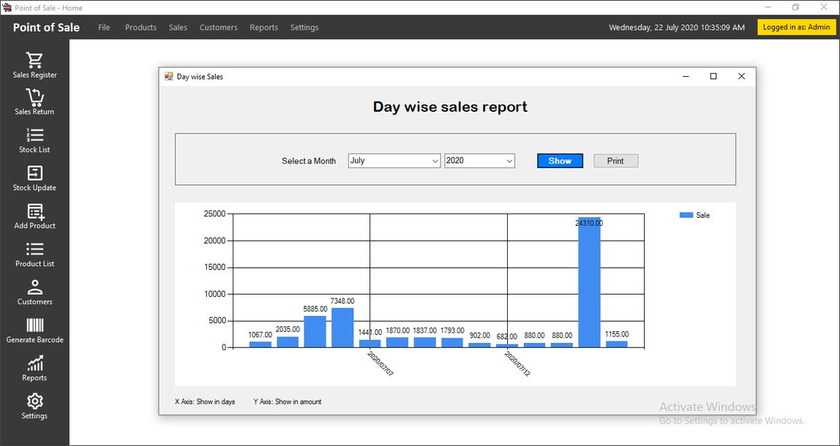Click the Logged in as: Admin badge
The width and height of the screenshot is (840, 446).
point(796,27)
